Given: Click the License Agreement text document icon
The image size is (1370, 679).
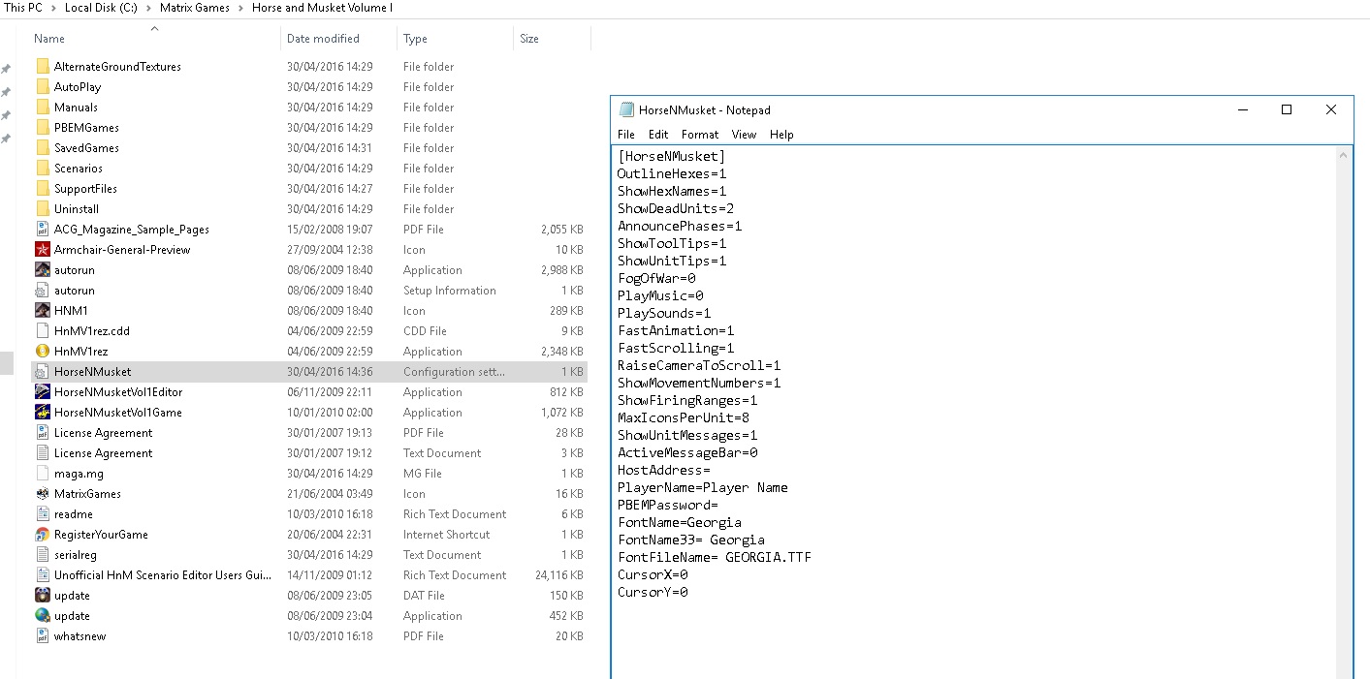Looking at the screenshot, I should (x=43, y=453).
